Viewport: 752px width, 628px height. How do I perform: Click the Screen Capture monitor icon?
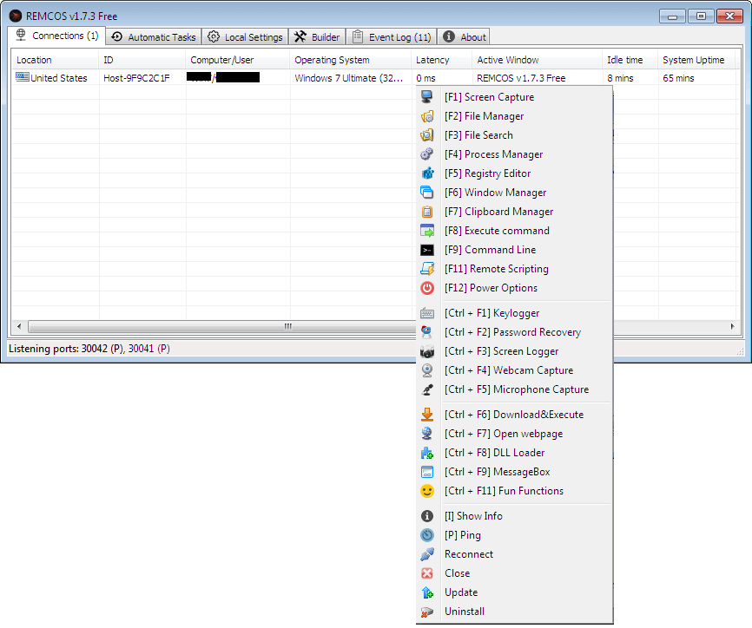427,97
